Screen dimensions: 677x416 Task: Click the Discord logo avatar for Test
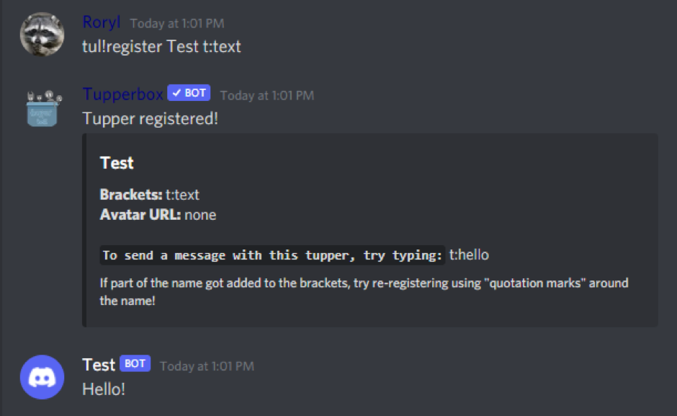click(42, 376)
